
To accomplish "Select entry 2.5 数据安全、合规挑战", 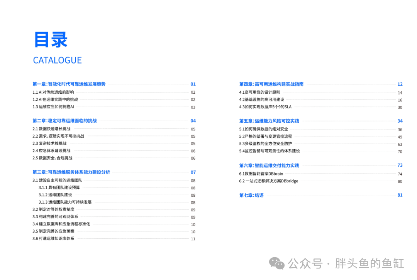I will click(x=53, y=158).
